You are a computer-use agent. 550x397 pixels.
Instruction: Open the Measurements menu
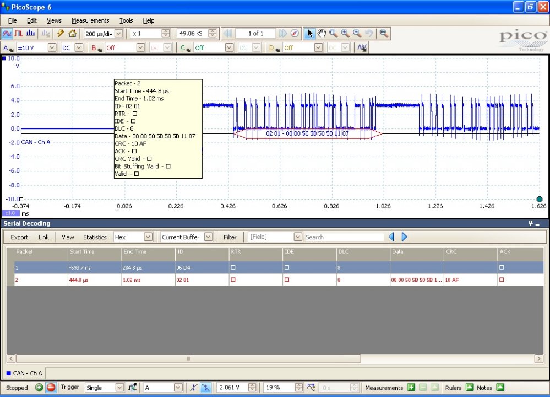coord(90,20)
